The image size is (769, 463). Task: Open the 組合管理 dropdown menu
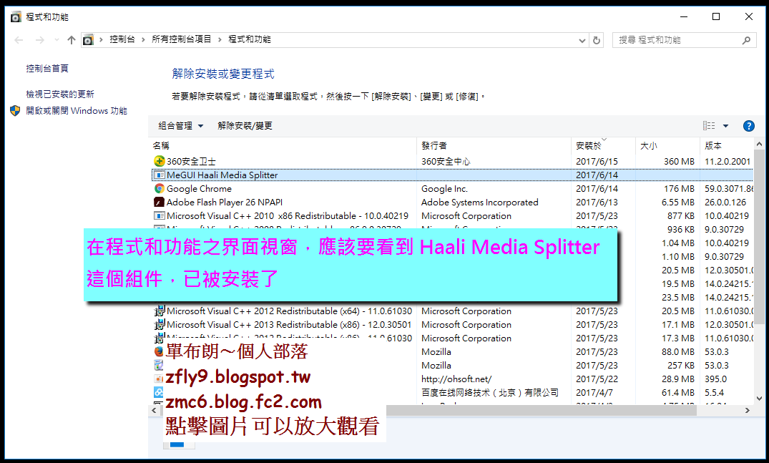[x=180, y=126]
